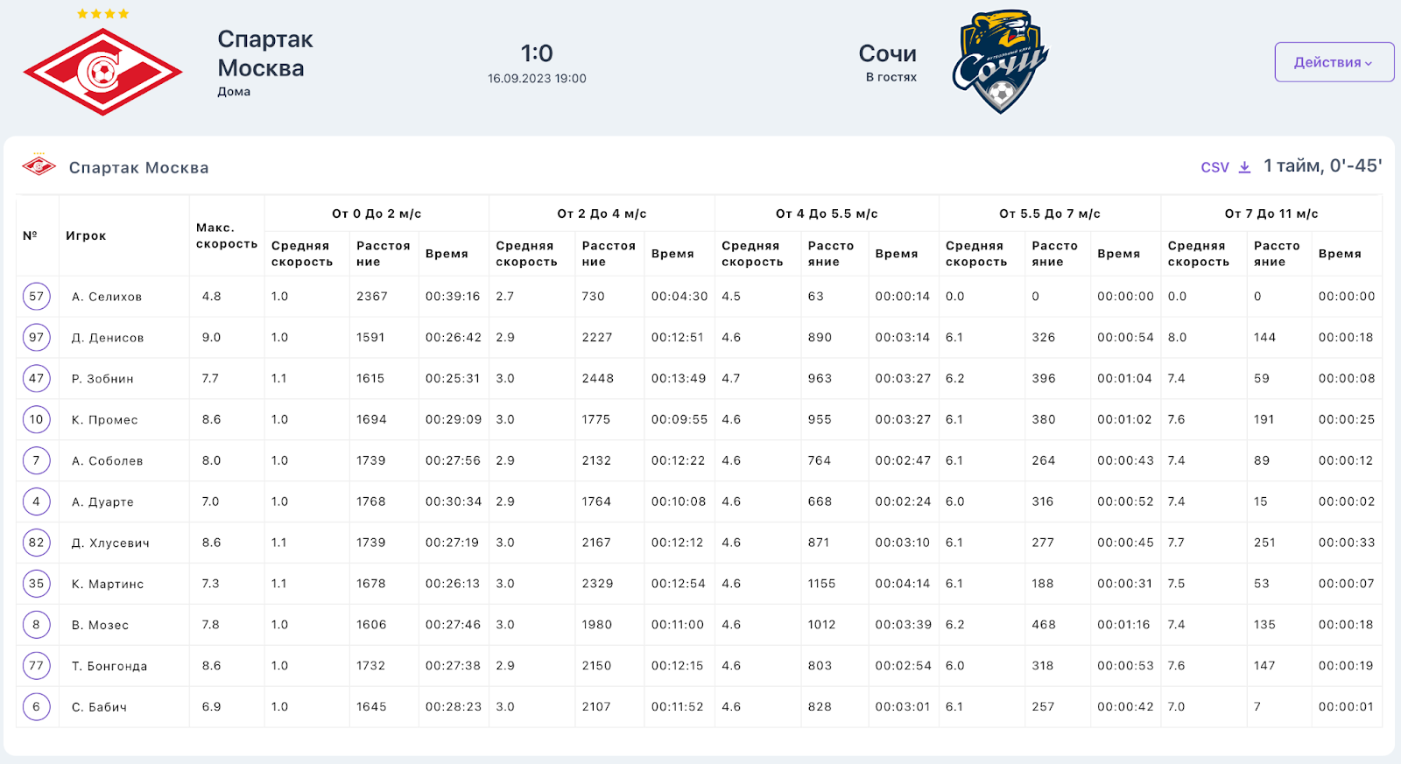Select player name А. Селихов
The height and width of the screenshot is (764, 1401).
click(107, 297)
